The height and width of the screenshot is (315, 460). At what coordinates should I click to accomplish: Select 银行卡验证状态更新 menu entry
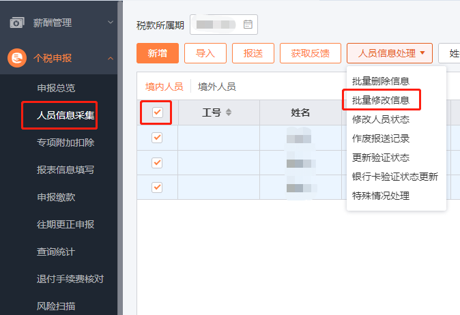[x=395, y=177]
